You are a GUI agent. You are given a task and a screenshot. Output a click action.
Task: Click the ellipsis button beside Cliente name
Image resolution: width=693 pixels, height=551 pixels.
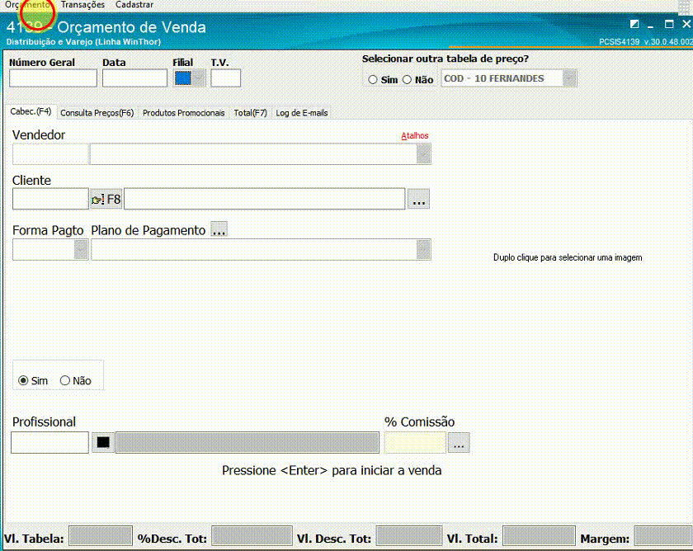point(418,200)
